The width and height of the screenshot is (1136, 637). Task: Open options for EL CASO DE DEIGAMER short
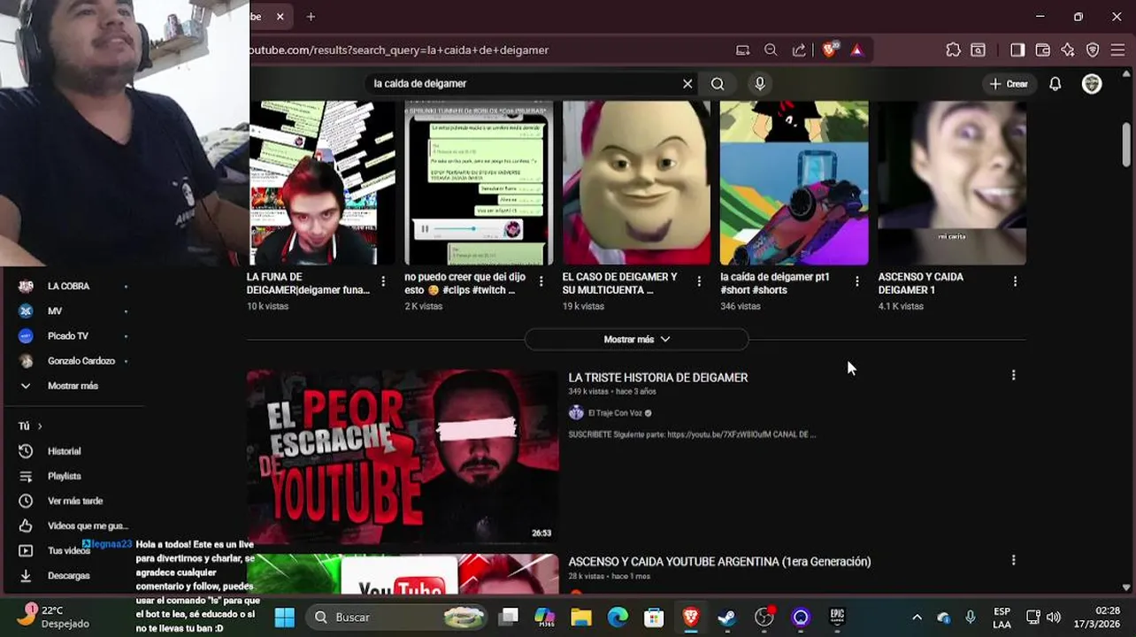click(699, 281)
